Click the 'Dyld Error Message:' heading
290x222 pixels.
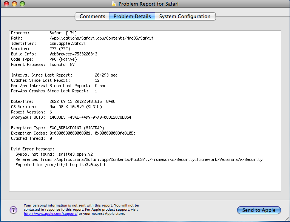point(32,149)
